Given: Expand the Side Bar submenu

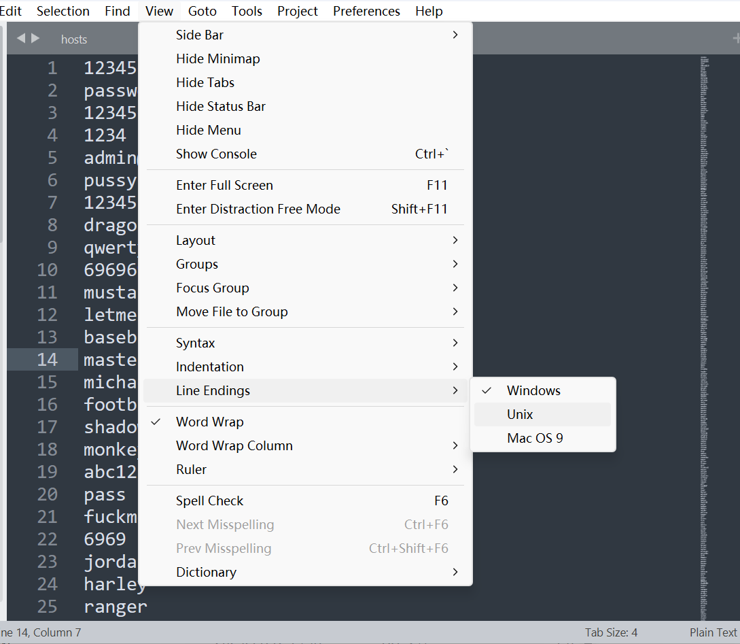Looking at the screenshot, I should [x=305, y=35].
